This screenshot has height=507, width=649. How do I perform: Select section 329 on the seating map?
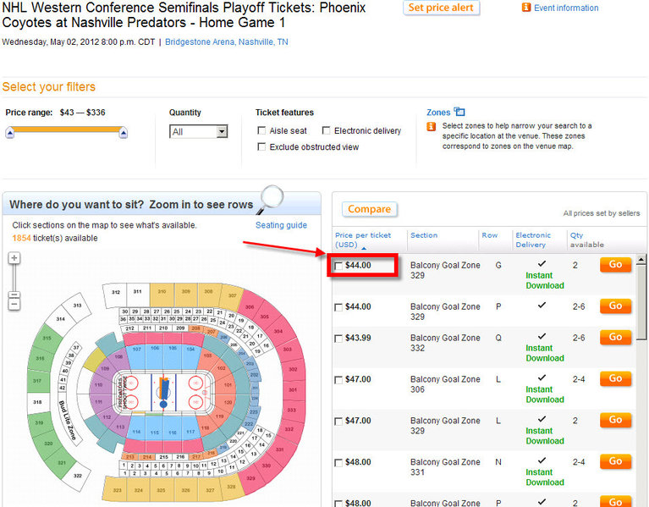pyautogui.click(x=250, y=478)
